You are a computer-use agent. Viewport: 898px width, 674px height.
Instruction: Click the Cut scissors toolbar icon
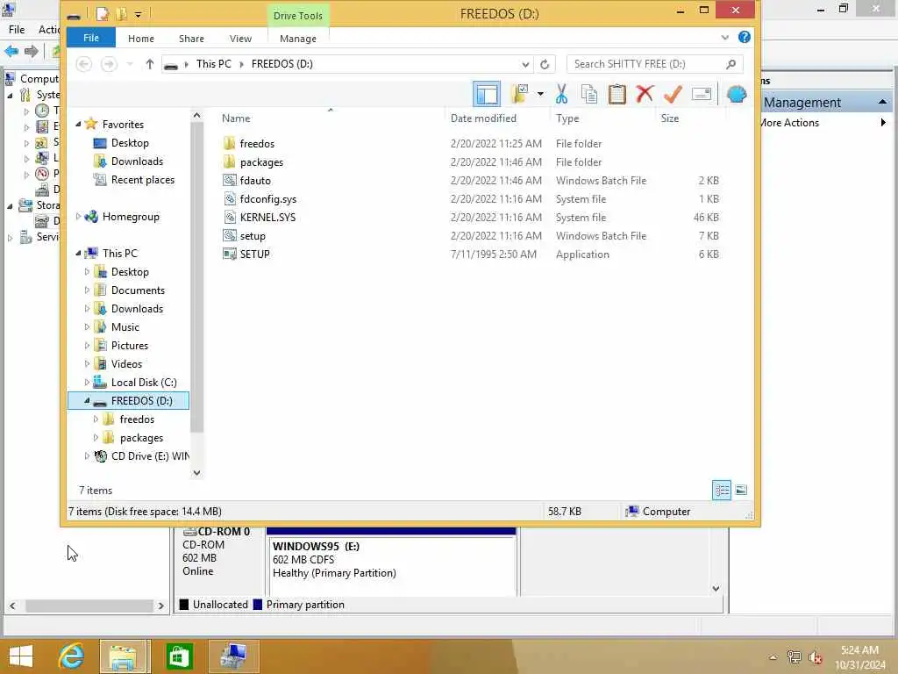coord(561,94)
